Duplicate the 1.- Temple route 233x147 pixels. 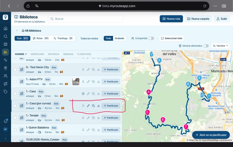tap(93, 118)
